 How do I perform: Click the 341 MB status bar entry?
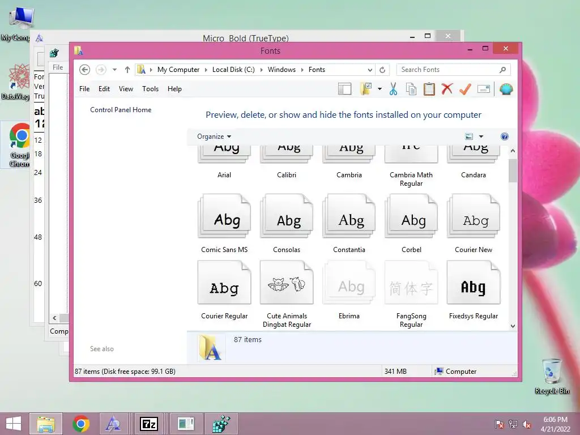[x=395, y=372]
